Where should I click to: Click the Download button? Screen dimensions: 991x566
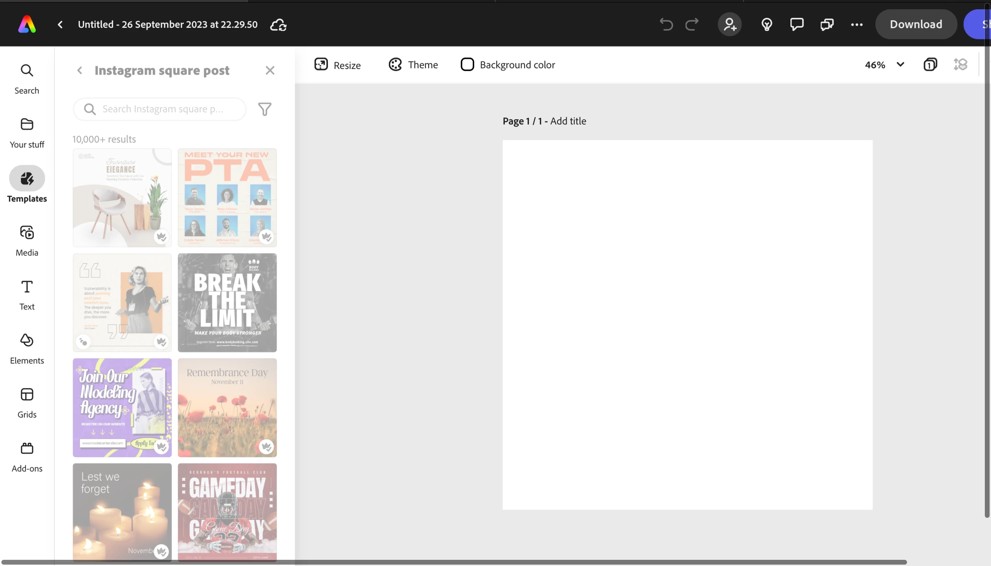[x=916, y=24]
